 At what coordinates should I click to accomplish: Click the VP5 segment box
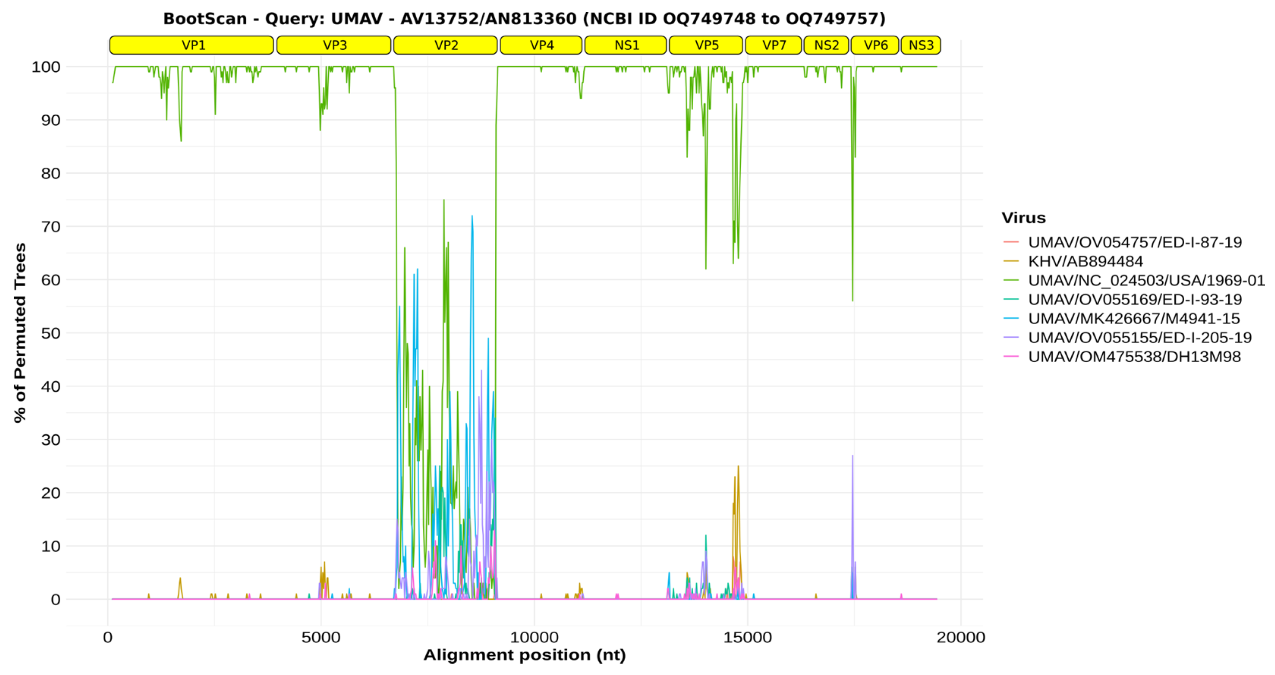coord(706,45)
